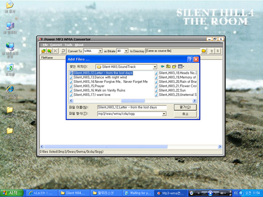This screenshot has height=197, width=263.
Task: Click the Remove (X) toolbar icon
Action: click(55, 51)
